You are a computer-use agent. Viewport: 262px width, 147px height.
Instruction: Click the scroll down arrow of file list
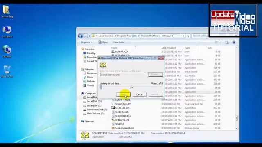237,129
